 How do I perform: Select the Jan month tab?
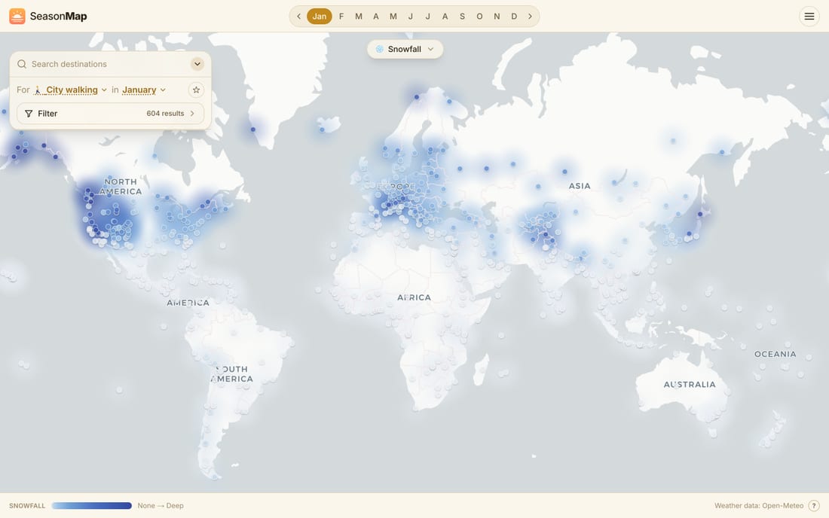(320, 17)
